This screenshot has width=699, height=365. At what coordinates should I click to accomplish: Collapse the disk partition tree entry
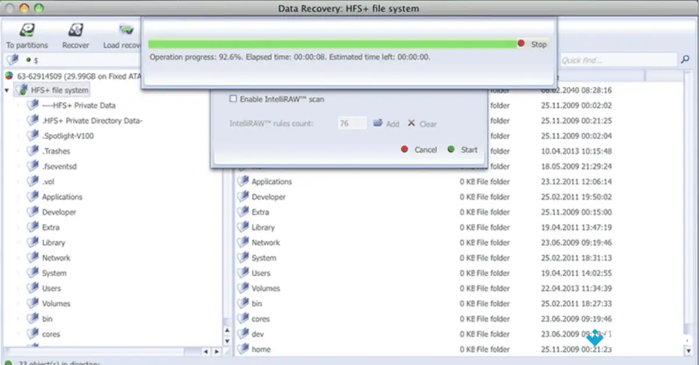pos(2,76)
